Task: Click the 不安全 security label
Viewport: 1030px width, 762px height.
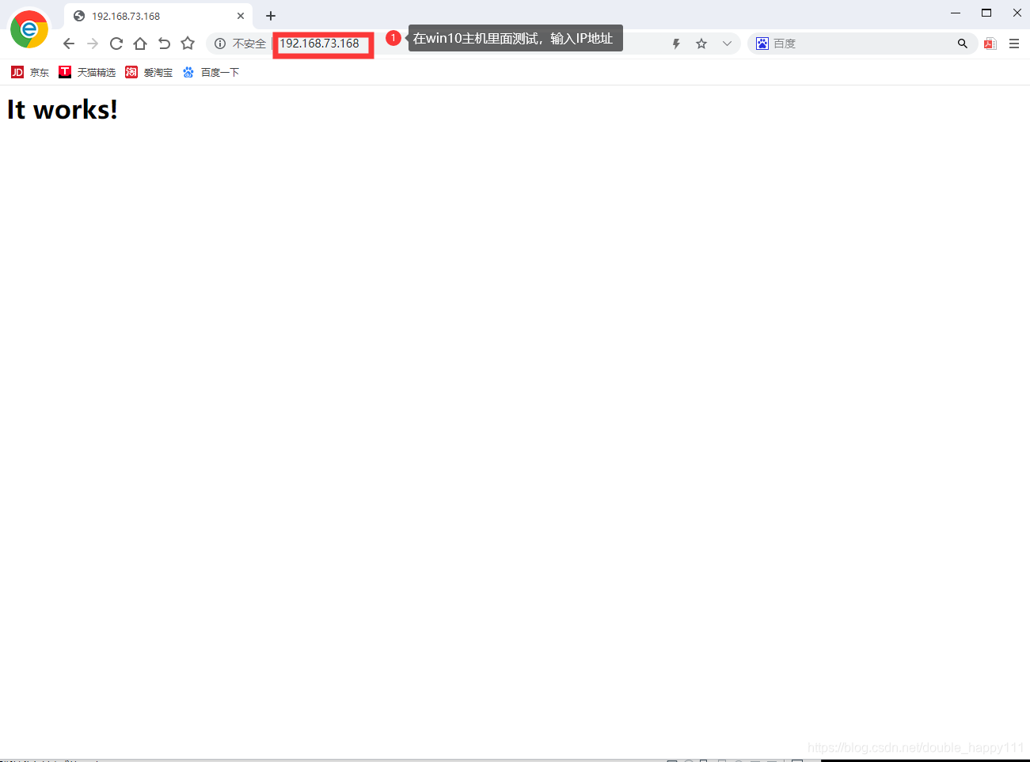Action: 249,44
